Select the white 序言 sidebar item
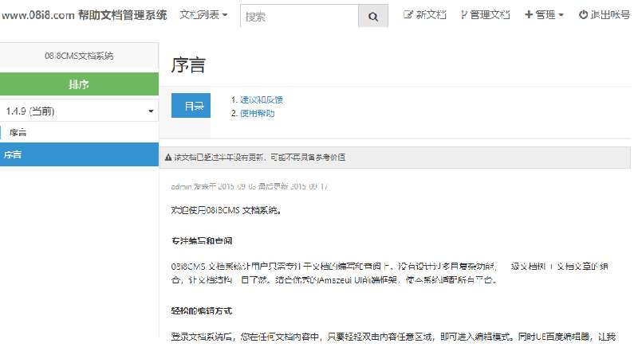Image resolution: width=638 pixels, height=347 pixels. [x=79, y=132]
